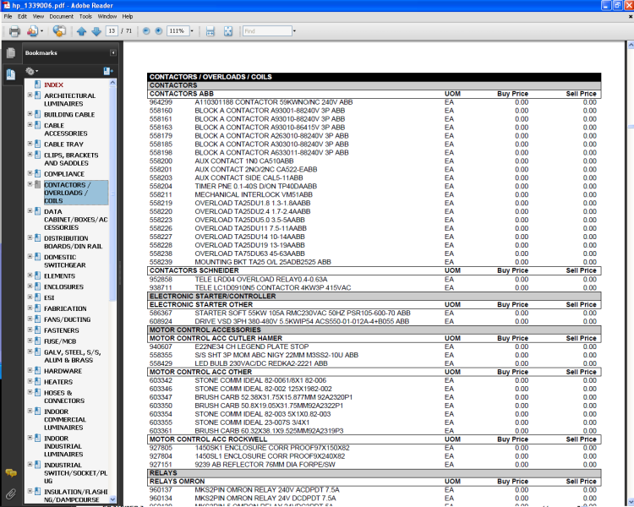This screenshot has height=507, width=634.
Task: Select FANS/DUCTING bookmark entry
Action: pos(67,319)
